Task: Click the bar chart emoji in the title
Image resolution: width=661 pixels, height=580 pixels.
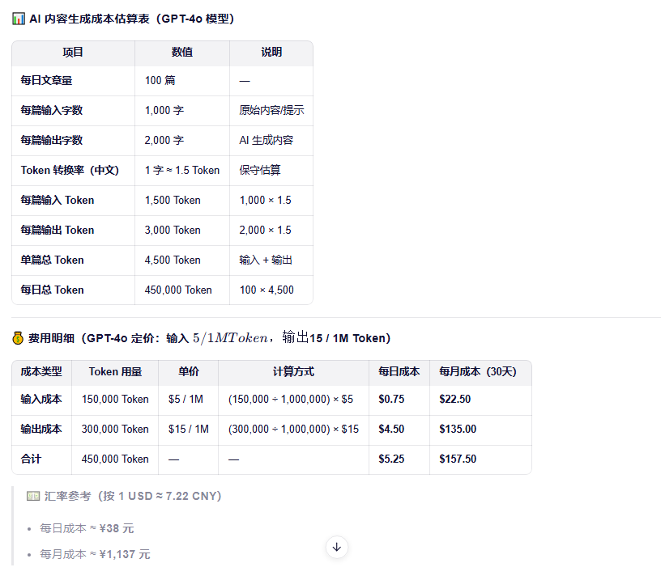Action: [19, 19]
